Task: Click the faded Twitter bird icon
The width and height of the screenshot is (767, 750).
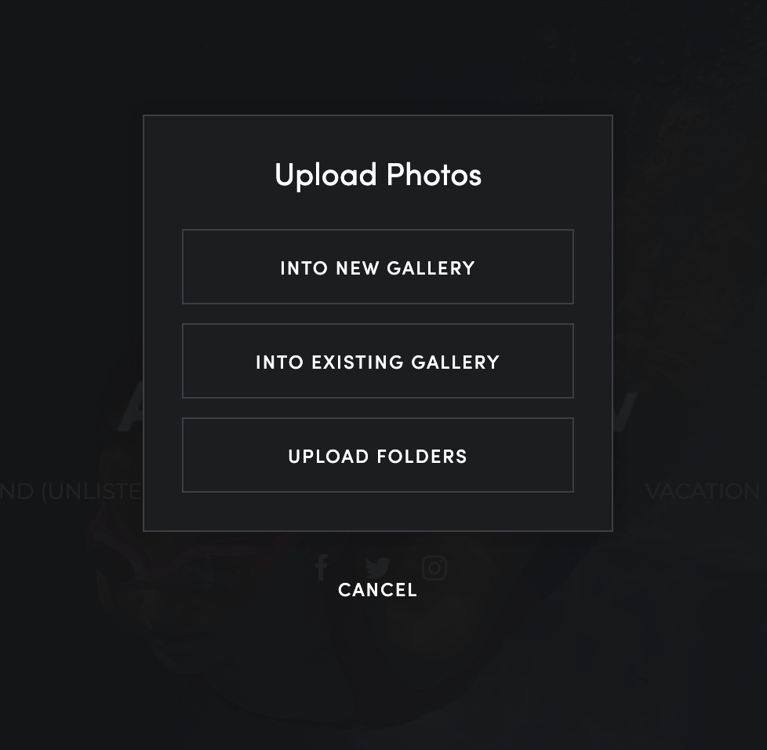Action: pyautogui.click(x=378, y=567)
